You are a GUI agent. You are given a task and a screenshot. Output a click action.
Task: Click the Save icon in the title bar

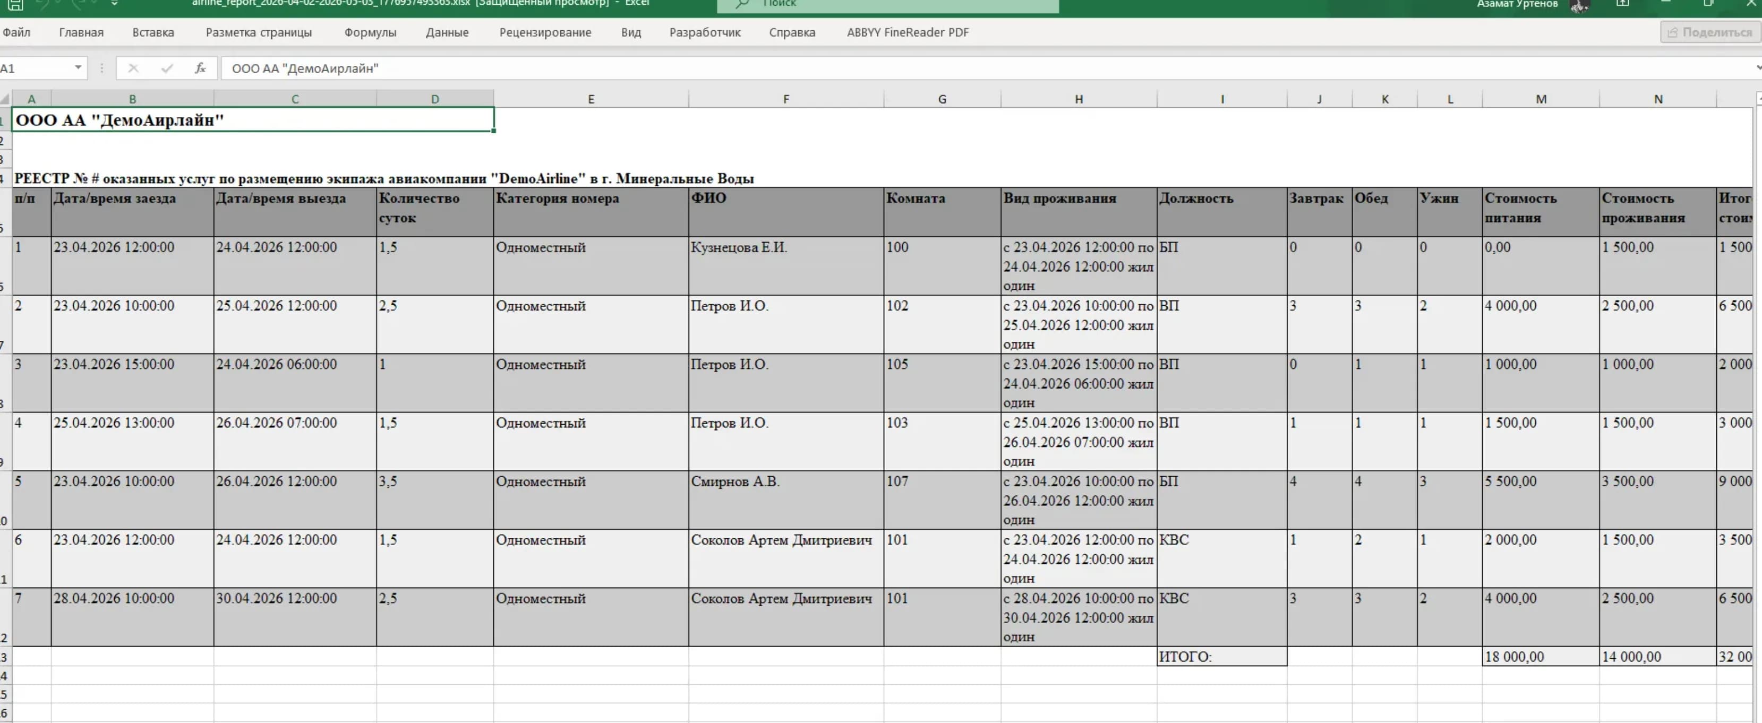(15, 4)
